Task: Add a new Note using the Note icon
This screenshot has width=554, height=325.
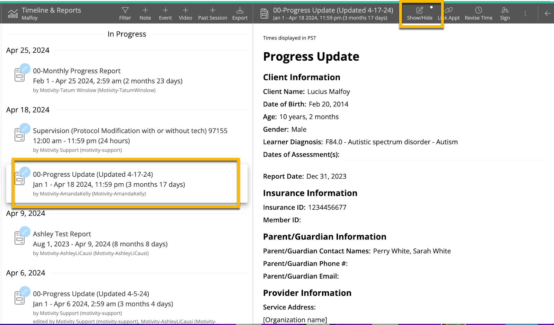Action: point(145,13)
